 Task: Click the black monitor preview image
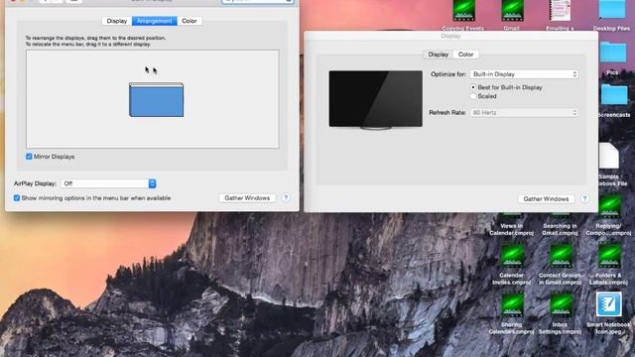pos(375,99)
